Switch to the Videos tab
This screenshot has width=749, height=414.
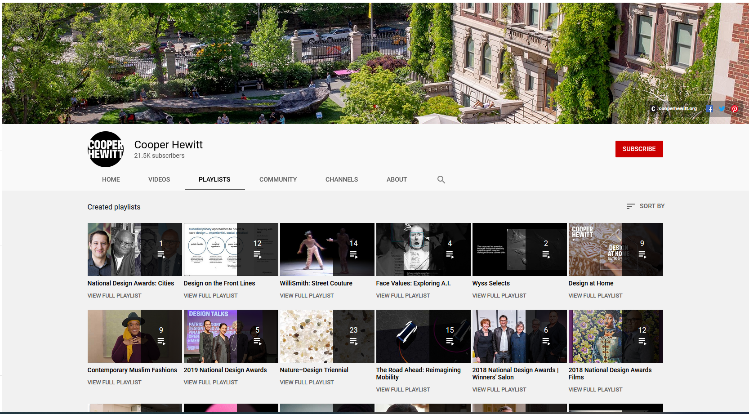tap(159, 179)
